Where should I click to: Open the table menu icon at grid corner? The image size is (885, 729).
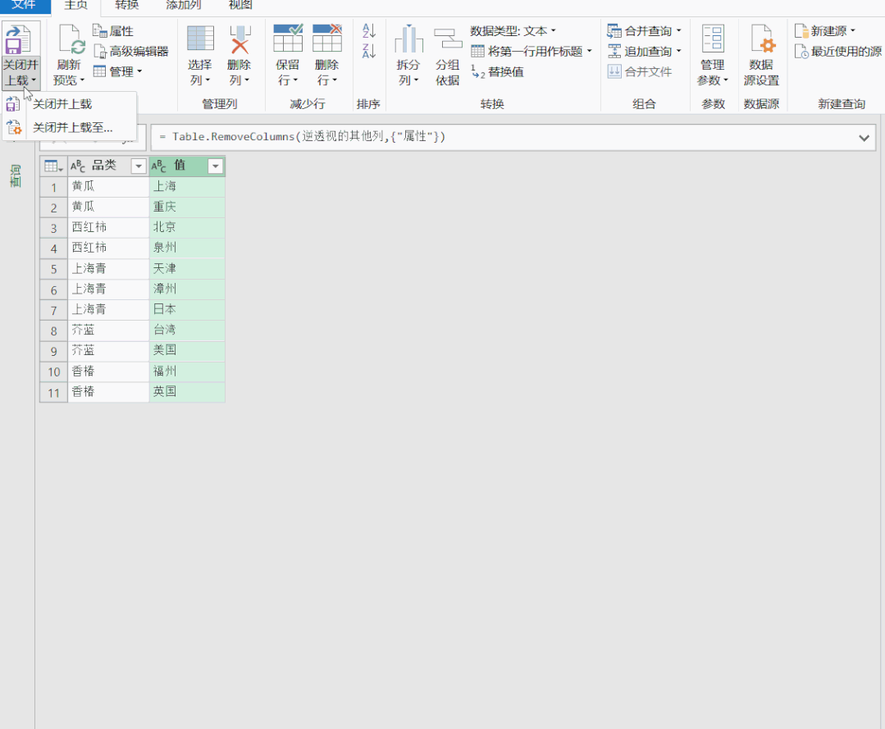[53, 166]
